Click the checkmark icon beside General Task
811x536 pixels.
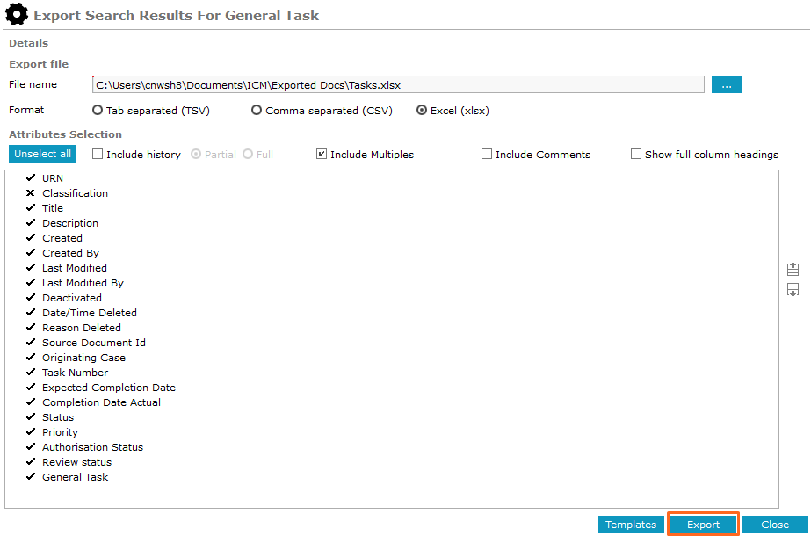point(31,477)
